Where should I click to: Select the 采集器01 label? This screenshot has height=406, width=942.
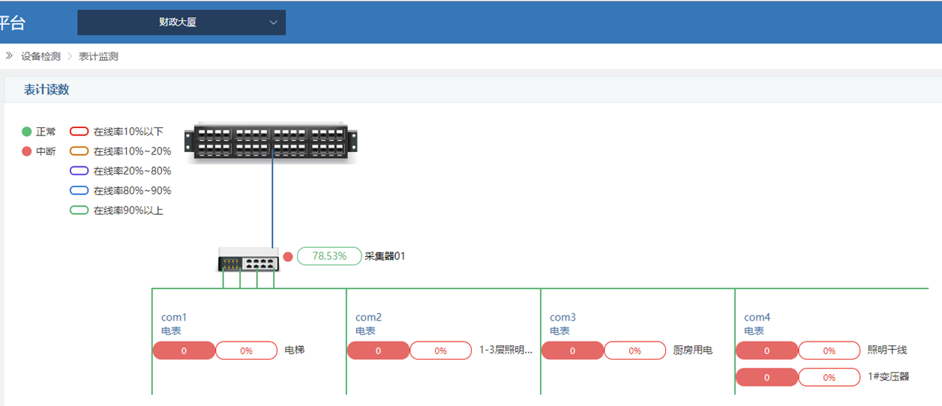click(x=385, y=256)
